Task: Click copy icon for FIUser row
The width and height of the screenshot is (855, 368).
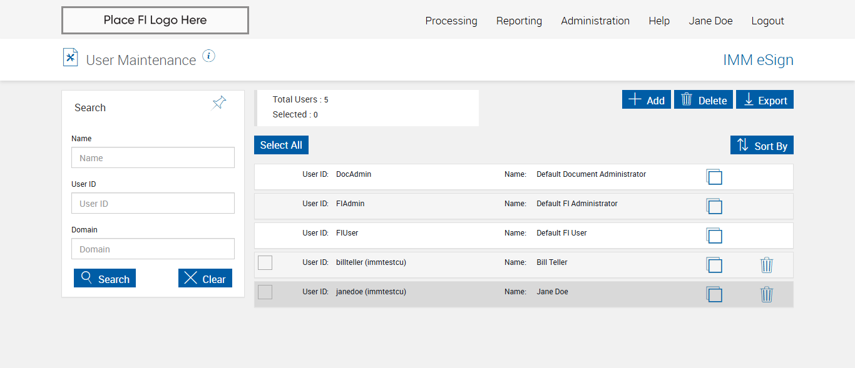Action: click(x=714, y=236)
